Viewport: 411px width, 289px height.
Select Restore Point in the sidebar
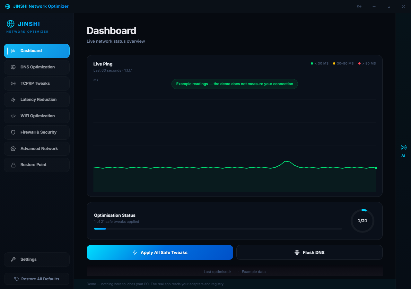(x=37, y=165)
